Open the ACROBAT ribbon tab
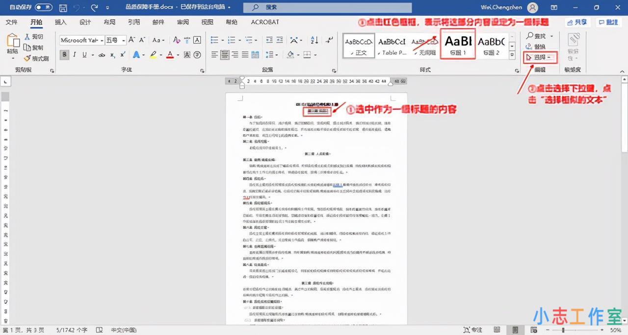 [265, 22]
